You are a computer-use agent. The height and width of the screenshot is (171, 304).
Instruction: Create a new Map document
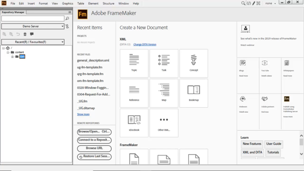164,93
